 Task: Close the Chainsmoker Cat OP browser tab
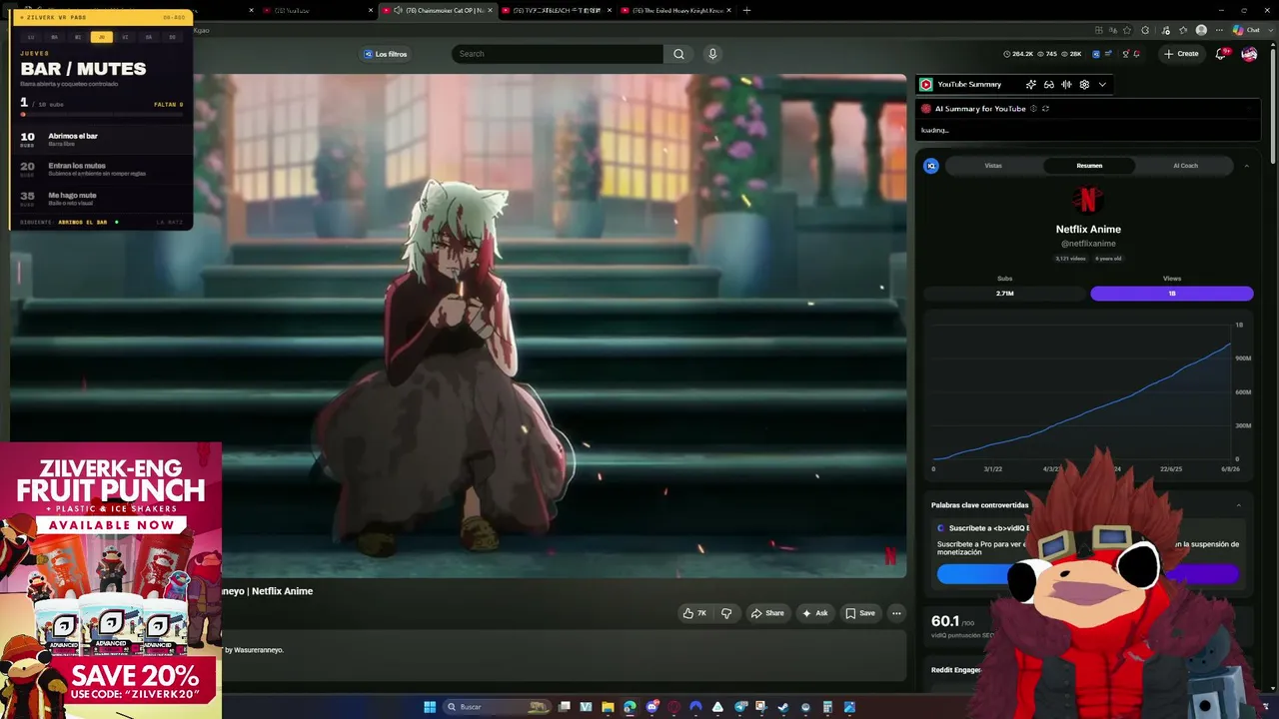490,11
